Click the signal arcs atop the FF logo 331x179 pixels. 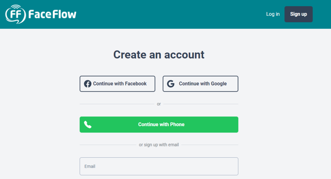click(x=16, y=7)
